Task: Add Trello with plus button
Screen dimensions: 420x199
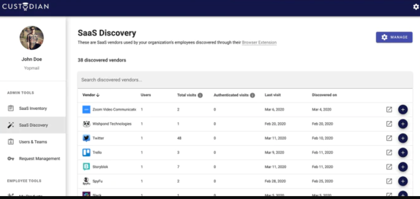Action: point(403,152)
